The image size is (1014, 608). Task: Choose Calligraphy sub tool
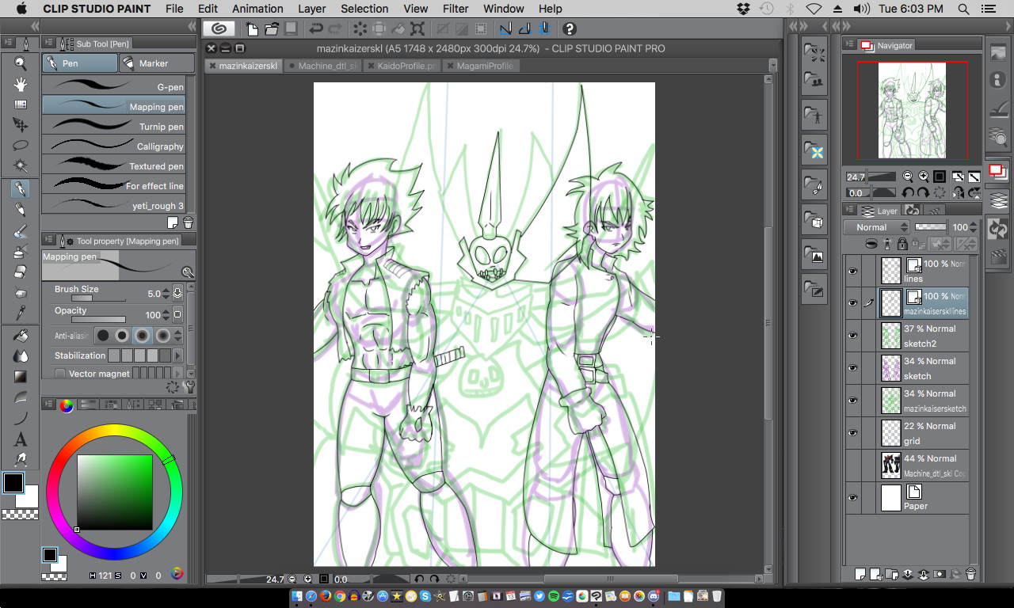(113, 146)
